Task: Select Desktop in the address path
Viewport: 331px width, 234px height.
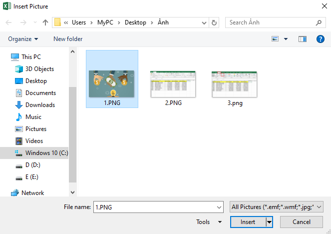Action: [x=135, y=22]
